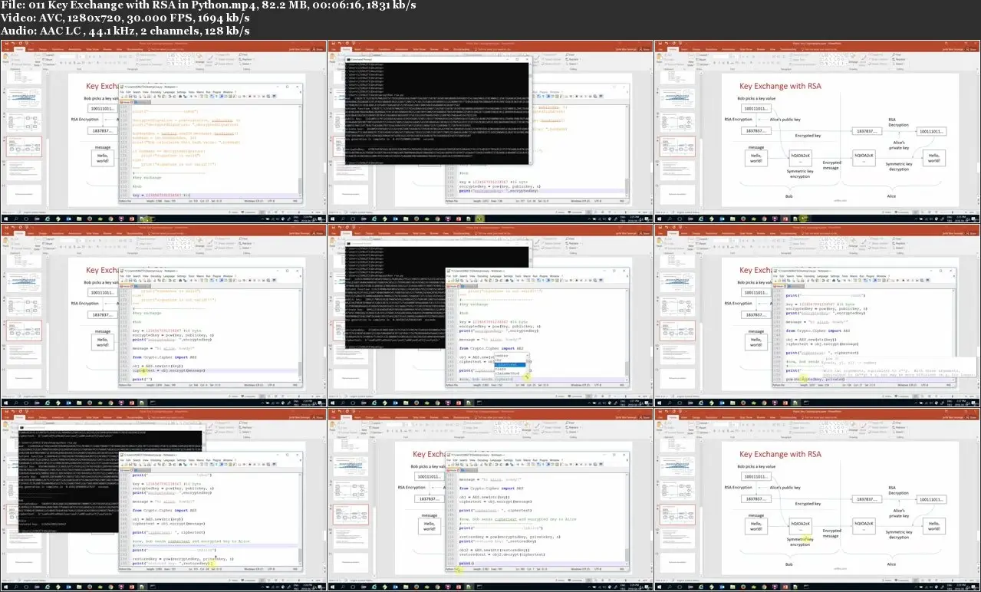Click the New Slide button in top-right frame's ribbon
981x592 pixels.
690,60
